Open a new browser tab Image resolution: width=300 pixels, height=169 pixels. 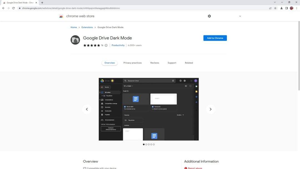pos(42,3)
